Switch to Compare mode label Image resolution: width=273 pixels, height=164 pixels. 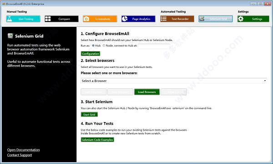tap(64, 19)
